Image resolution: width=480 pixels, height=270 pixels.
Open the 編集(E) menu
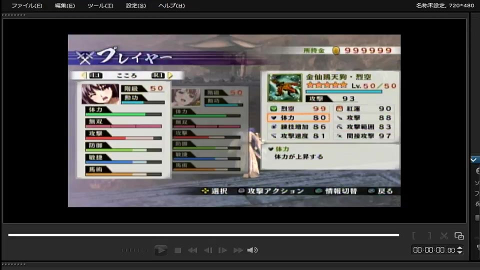point(64,5)
